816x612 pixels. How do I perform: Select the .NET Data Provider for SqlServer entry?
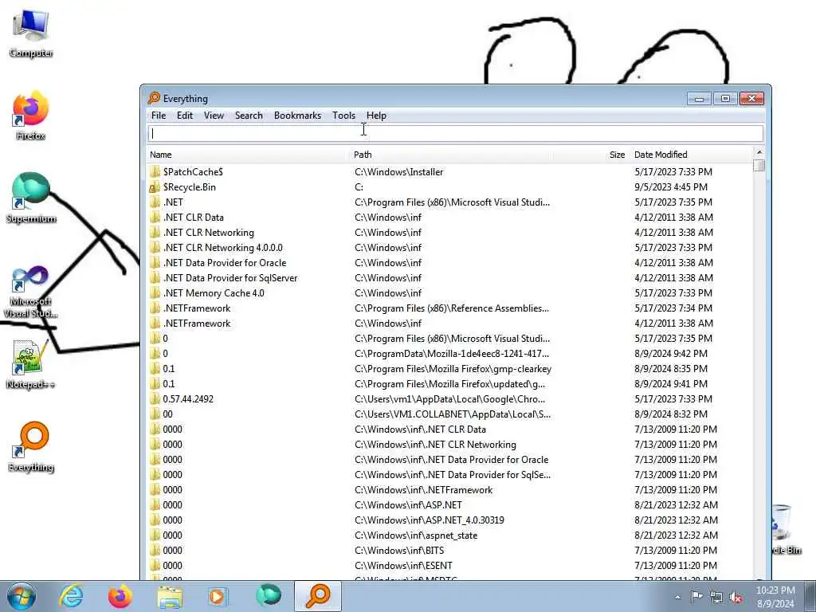tap(230, 278)
